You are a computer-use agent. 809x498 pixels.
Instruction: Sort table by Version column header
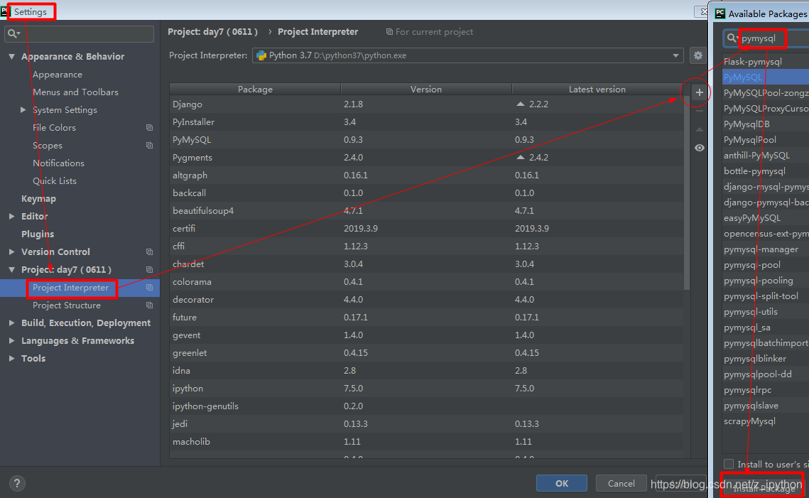pyautogui.click(x=426, y=90)
